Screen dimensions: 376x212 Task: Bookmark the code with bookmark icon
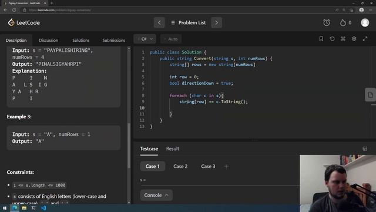[321, 39]
